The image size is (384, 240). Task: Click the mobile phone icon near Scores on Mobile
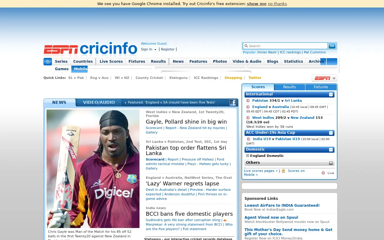[283, 171]
